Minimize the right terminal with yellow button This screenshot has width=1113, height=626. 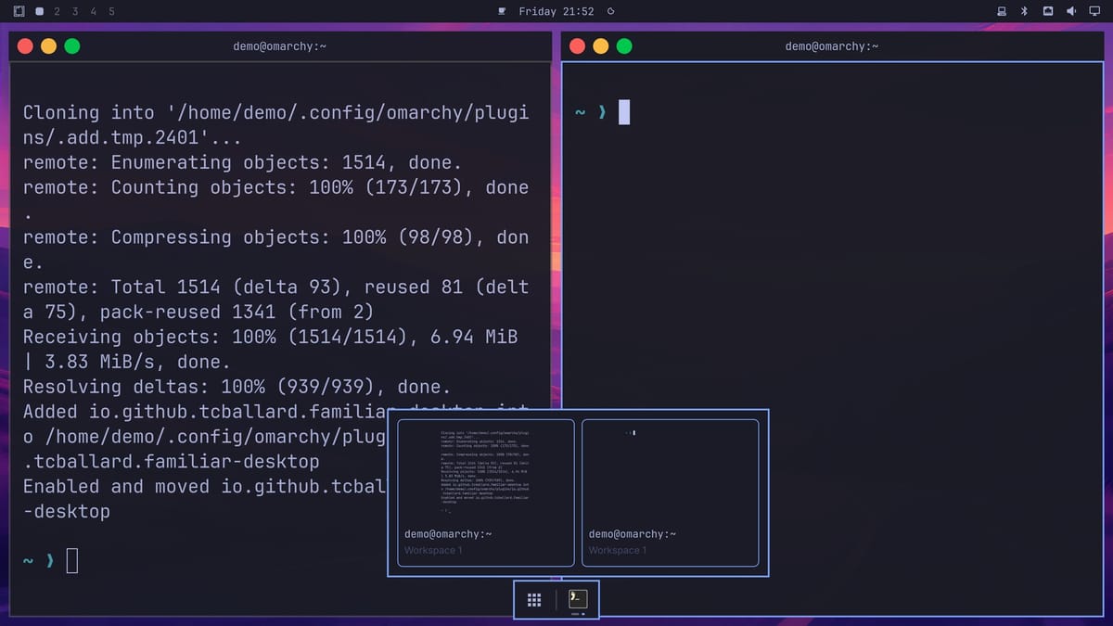601,46
